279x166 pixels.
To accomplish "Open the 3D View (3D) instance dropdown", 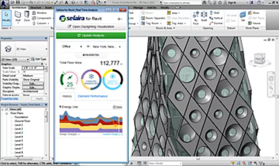I will click(15, 59).
